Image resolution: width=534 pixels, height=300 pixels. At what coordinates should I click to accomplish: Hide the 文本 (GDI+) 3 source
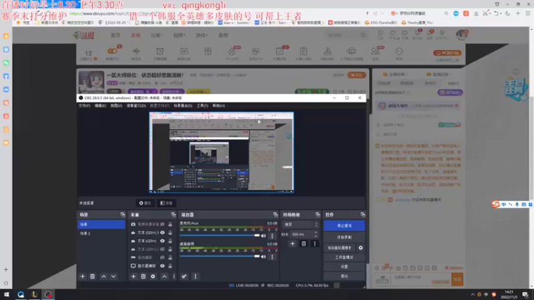pos(162,233)
